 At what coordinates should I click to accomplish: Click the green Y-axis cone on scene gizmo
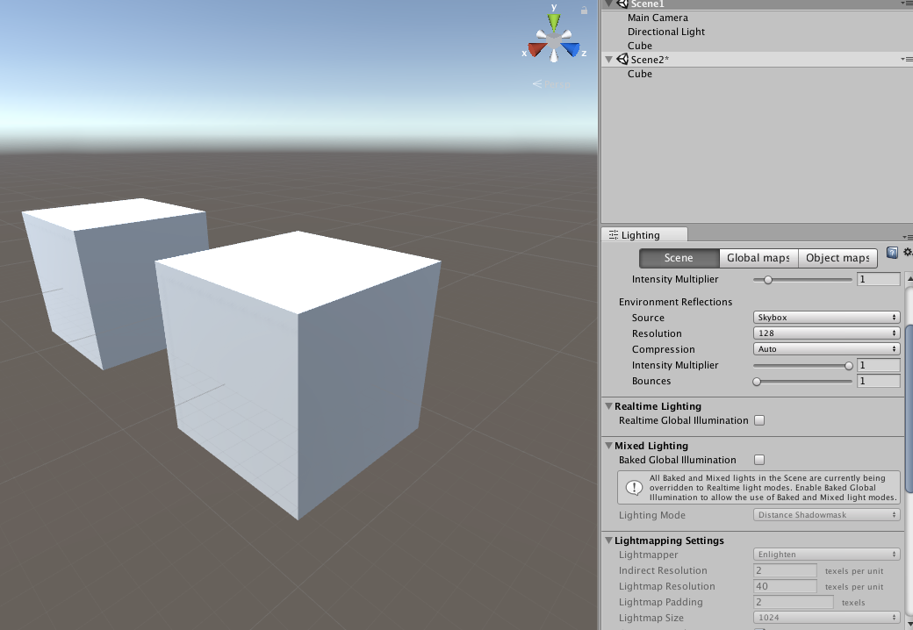[554, 24]
